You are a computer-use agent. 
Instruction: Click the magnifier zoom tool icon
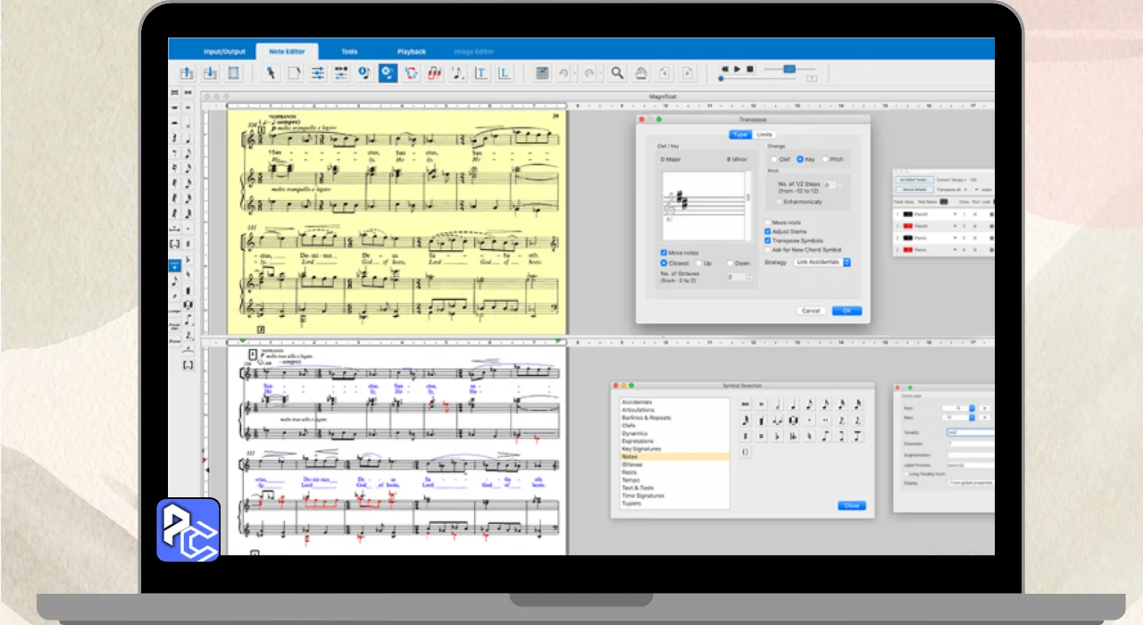pos(617,73)
